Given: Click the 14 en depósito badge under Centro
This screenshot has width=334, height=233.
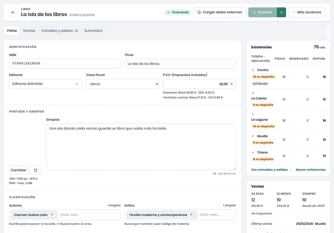Looking at the screenshot, I should (x=263, y=77).
